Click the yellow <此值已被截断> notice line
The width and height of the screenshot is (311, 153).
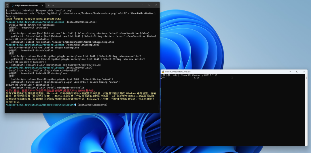click(33, 19)
